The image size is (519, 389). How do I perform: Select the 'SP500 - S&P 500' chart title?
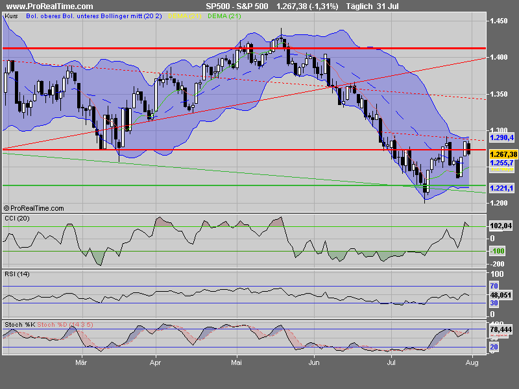pos(237,6)
